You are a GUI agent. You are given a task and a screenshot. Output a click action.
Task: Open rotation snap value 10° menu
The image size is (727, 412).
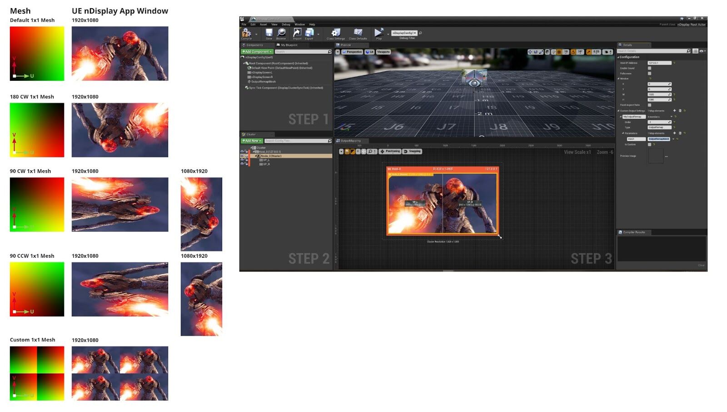point(580,52)
